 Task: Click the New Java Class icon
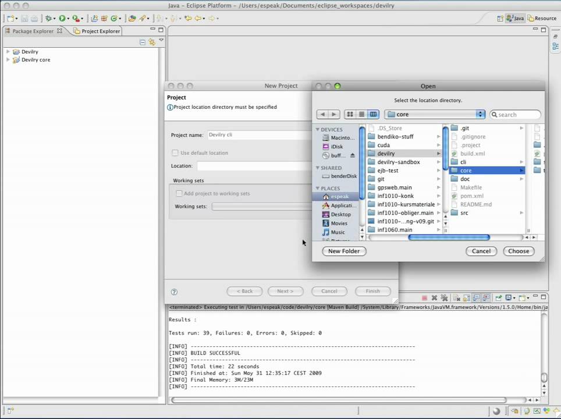pos(114,18)
